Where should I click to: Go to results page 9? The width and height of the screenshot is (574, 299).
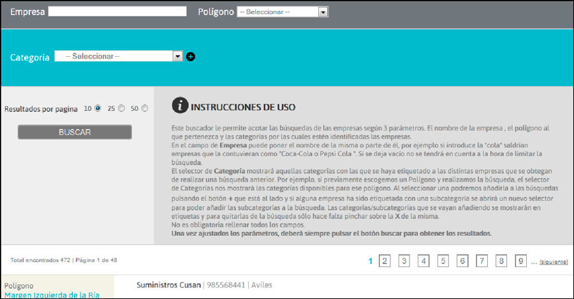[521, 261]
